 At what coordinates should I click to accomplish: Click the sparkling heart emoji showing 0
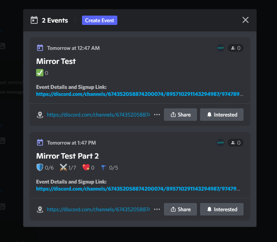pyautogui.click(x=86, y=168)
